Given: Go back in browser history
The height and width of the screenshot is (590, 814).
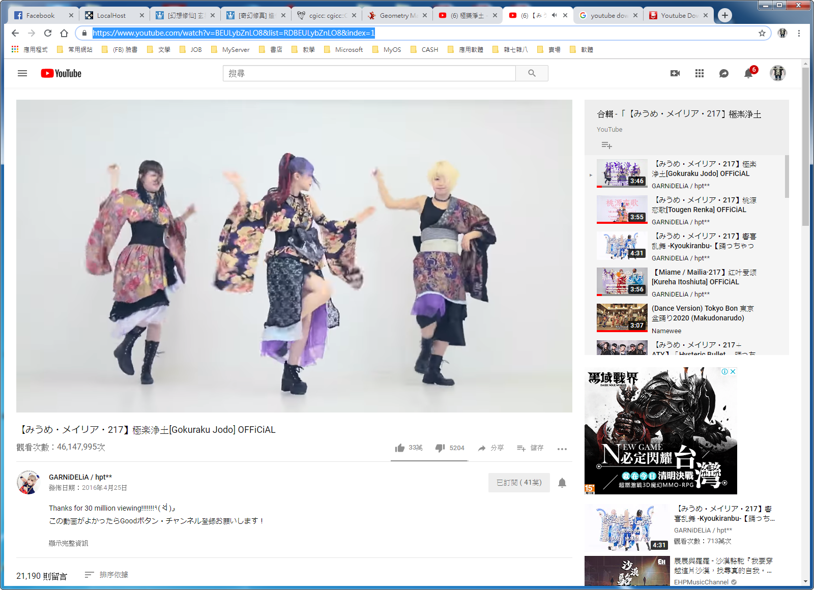Looking at the screenshot, I should (x=15, y=33).
